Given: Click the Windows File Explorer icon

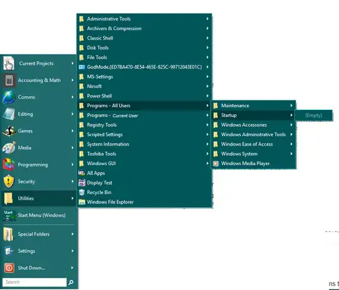Looking at the screenshot, I should coord(82,202).
